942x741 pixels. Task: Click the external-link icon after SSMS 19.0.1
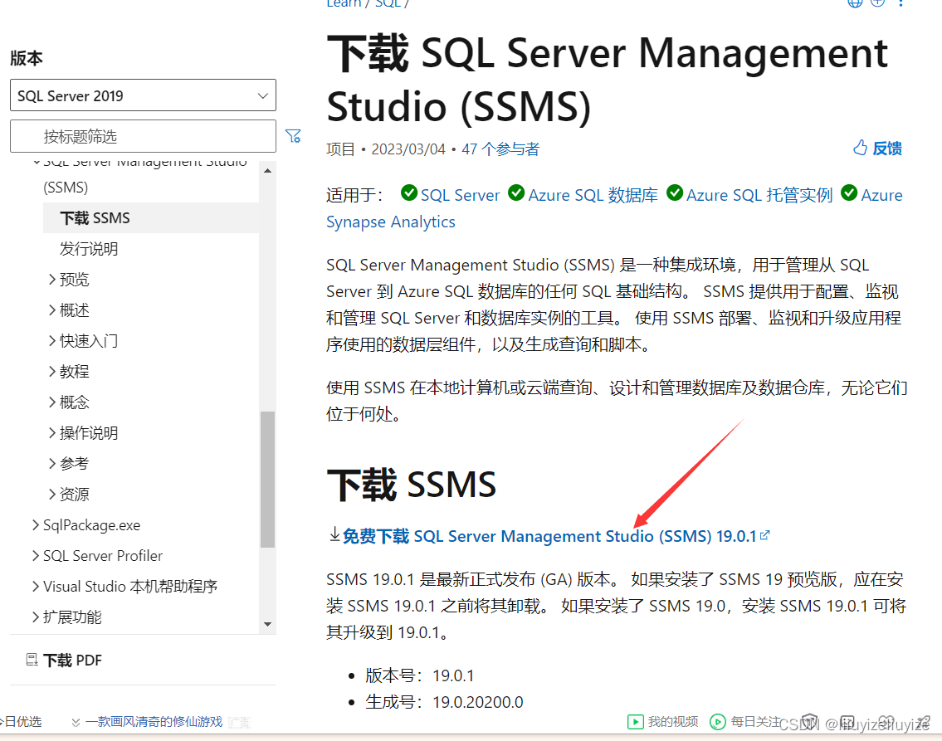764,535
